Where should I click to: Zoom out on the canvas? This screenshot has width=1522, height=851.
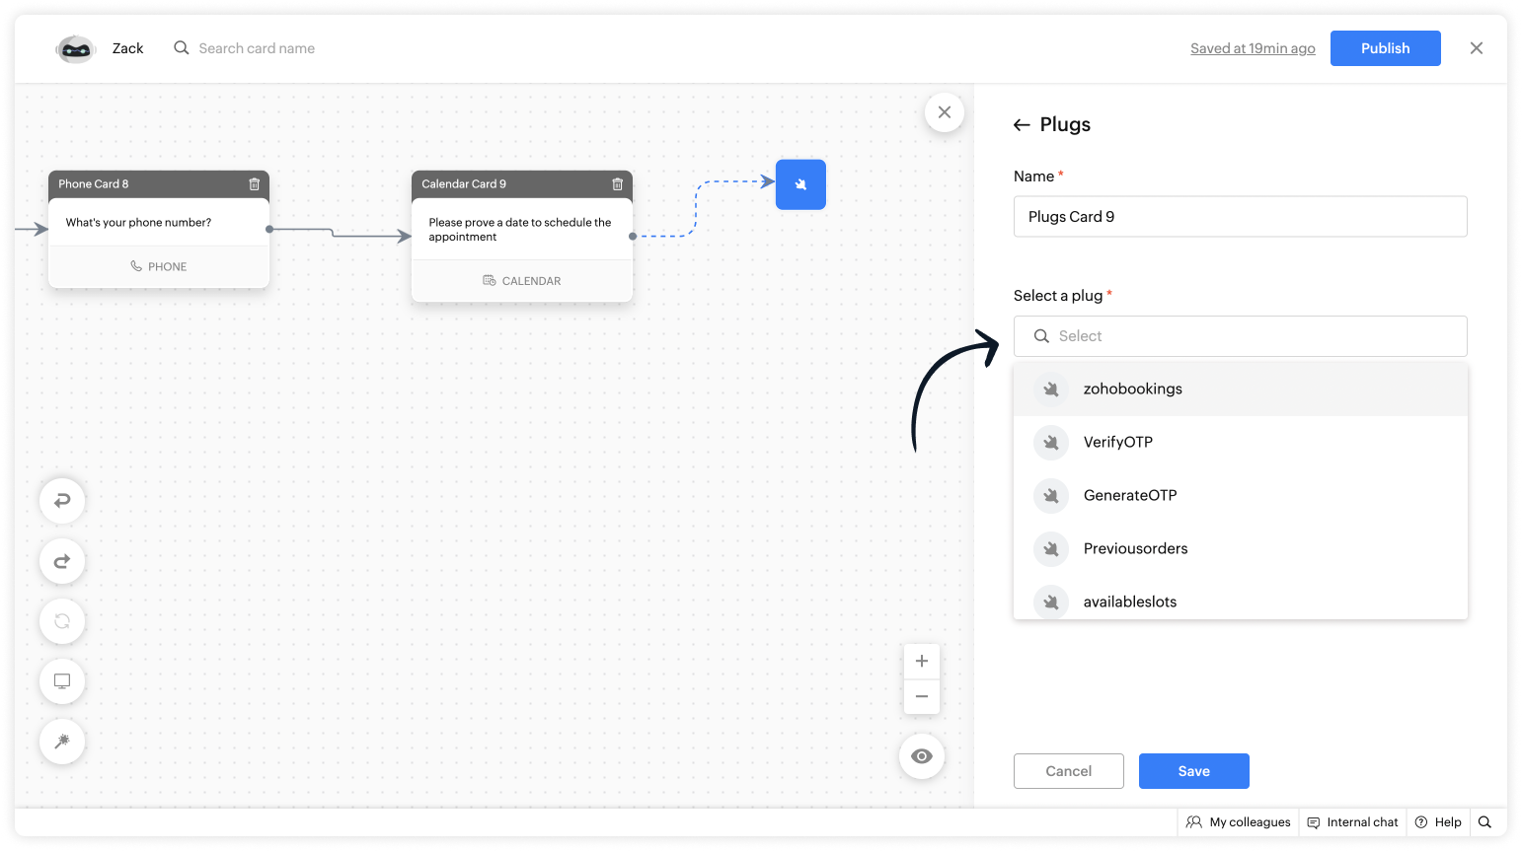point(922,696)
